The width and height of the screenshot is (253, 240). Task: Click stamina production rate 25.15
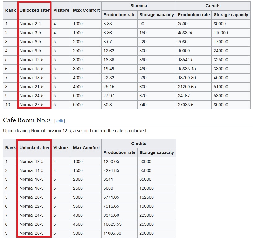point(109,87)
